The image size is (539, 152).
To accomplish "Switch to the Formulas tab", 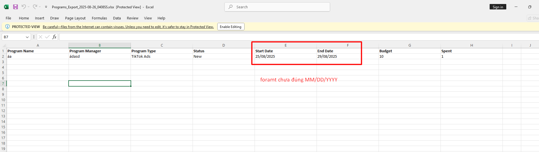I will [99, 18].
